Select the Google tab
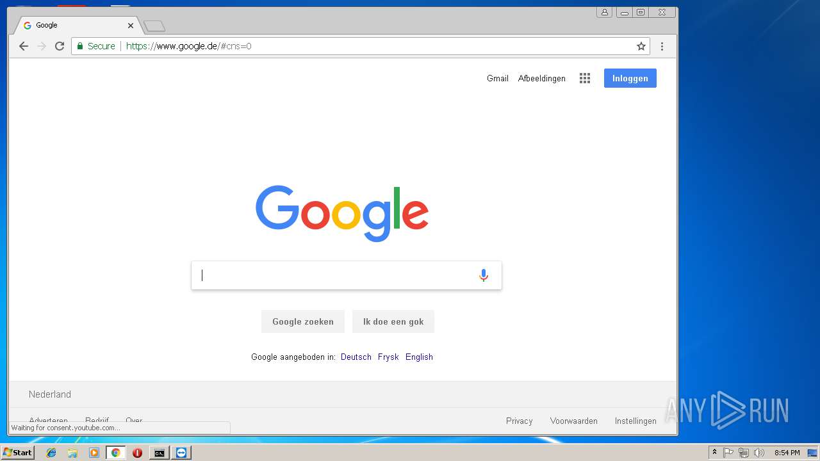820x461 pixels. click(x=77, y=26)
